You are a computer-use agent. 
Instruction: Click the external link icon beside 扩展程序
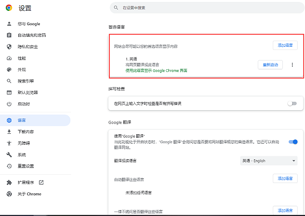coord(41,183)
